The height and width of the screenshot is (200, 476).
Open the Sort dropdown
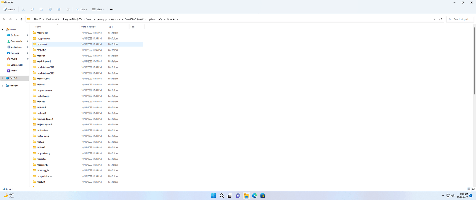pyautogui.click(x=81, y=9)
